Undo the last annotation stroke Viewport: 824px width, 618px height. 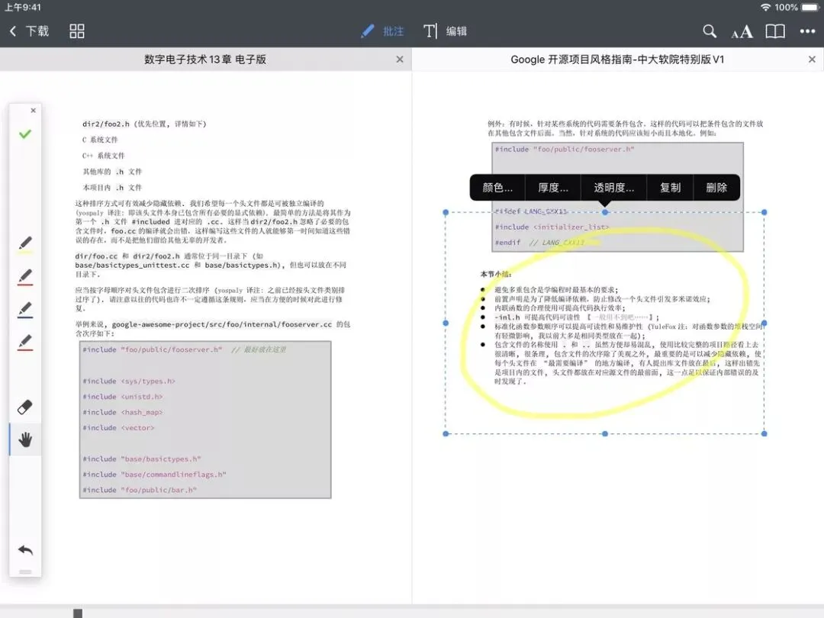25,550
